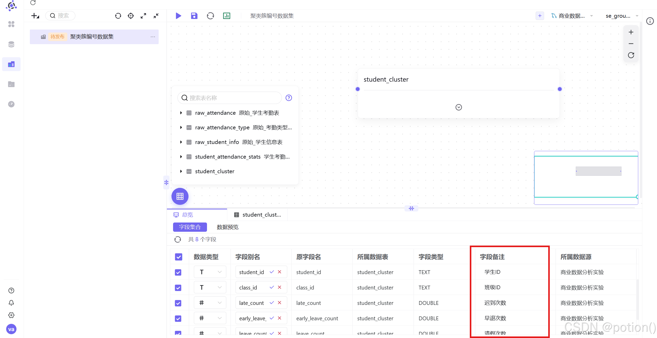The image size is (657, 338).
Task: Toggle the select-all checkbox in table header
Action: pyautogui.click(x=178, y=257)
